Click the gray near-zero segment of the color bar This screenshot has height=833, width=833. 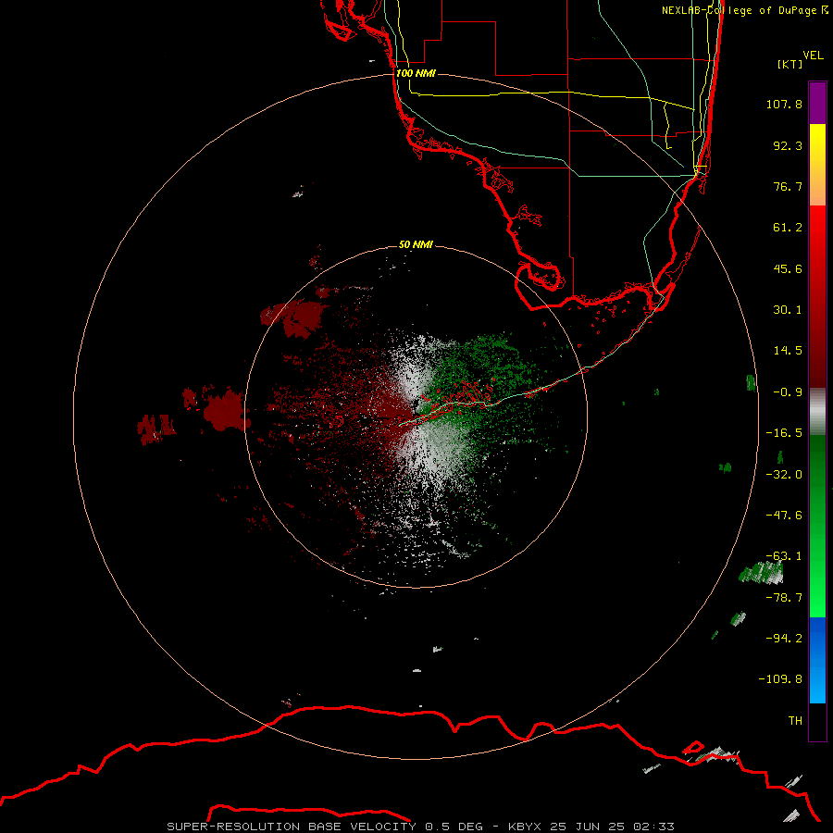point(817,412)
